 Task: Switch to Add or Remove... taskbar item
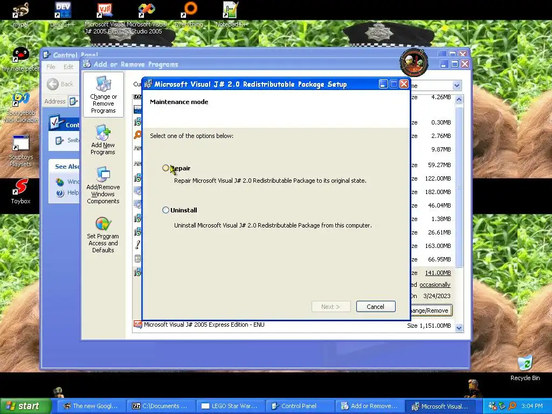pos(369,406)
